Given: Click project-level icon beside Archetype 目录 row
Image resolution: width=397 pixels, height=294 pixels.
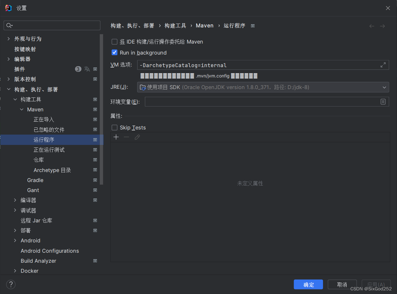Looking at the screenshot, I should point(95,170).
